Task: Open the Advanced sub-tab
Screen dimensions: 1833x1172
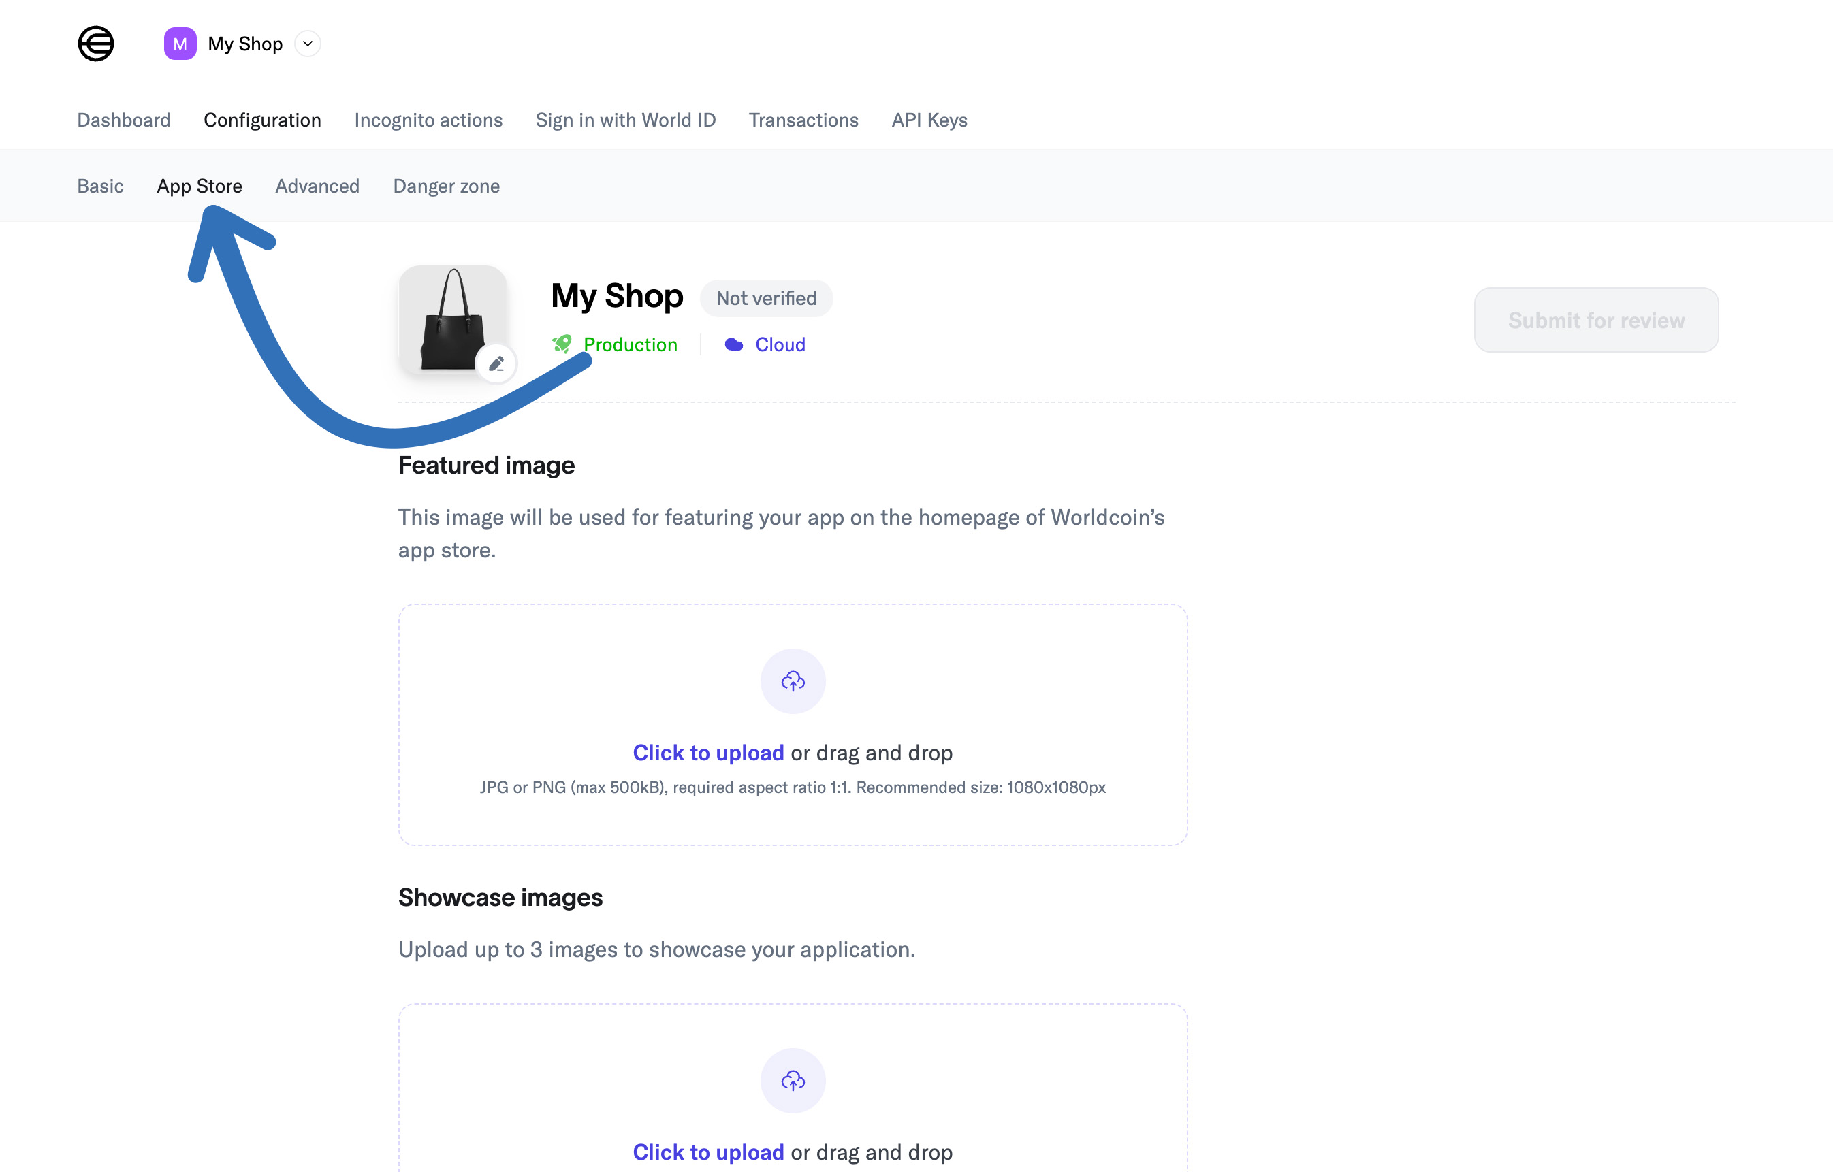Action: pyautogui.click(x=317, y=186)
